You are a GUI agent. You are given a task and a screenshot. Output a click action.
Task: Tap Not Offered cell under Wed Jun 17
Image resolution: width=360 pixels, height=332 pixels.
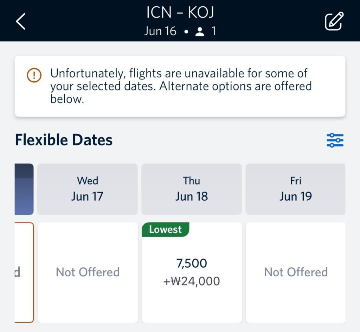pos(88,272)
